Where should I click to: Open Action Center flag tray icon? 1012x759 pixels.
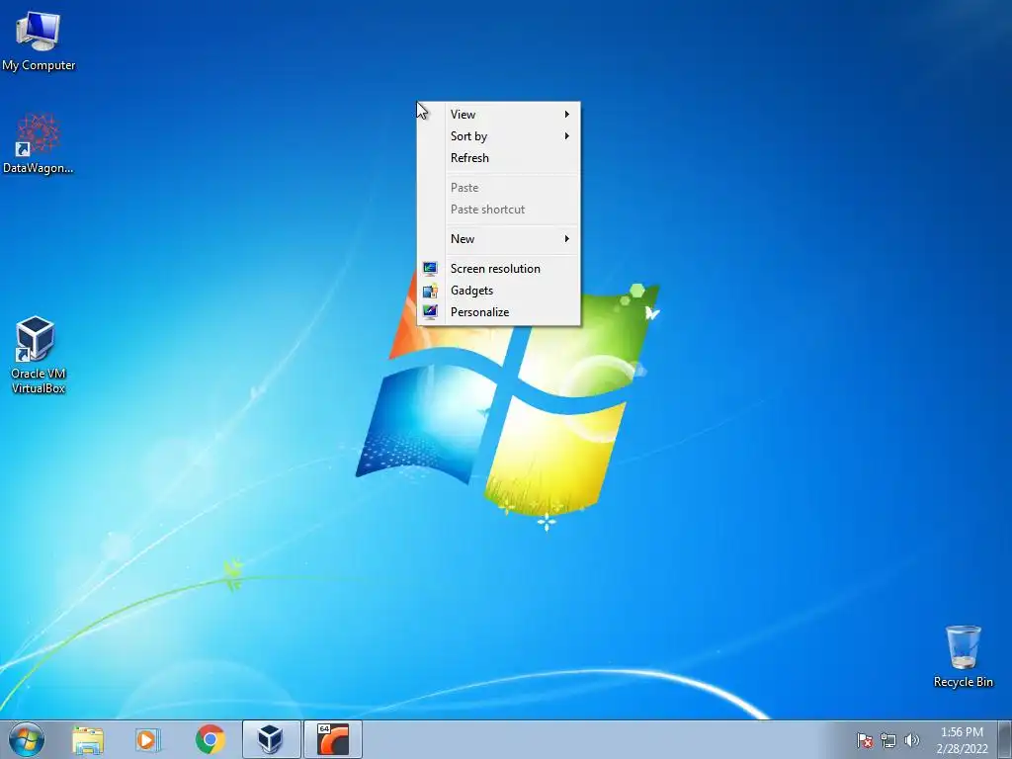tap(864, 740)
